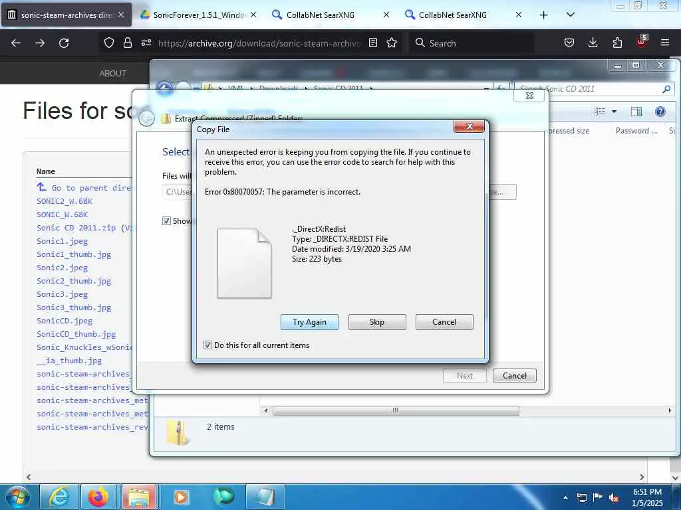Click Explorer scrollbar right arrow

coord(670,410)
